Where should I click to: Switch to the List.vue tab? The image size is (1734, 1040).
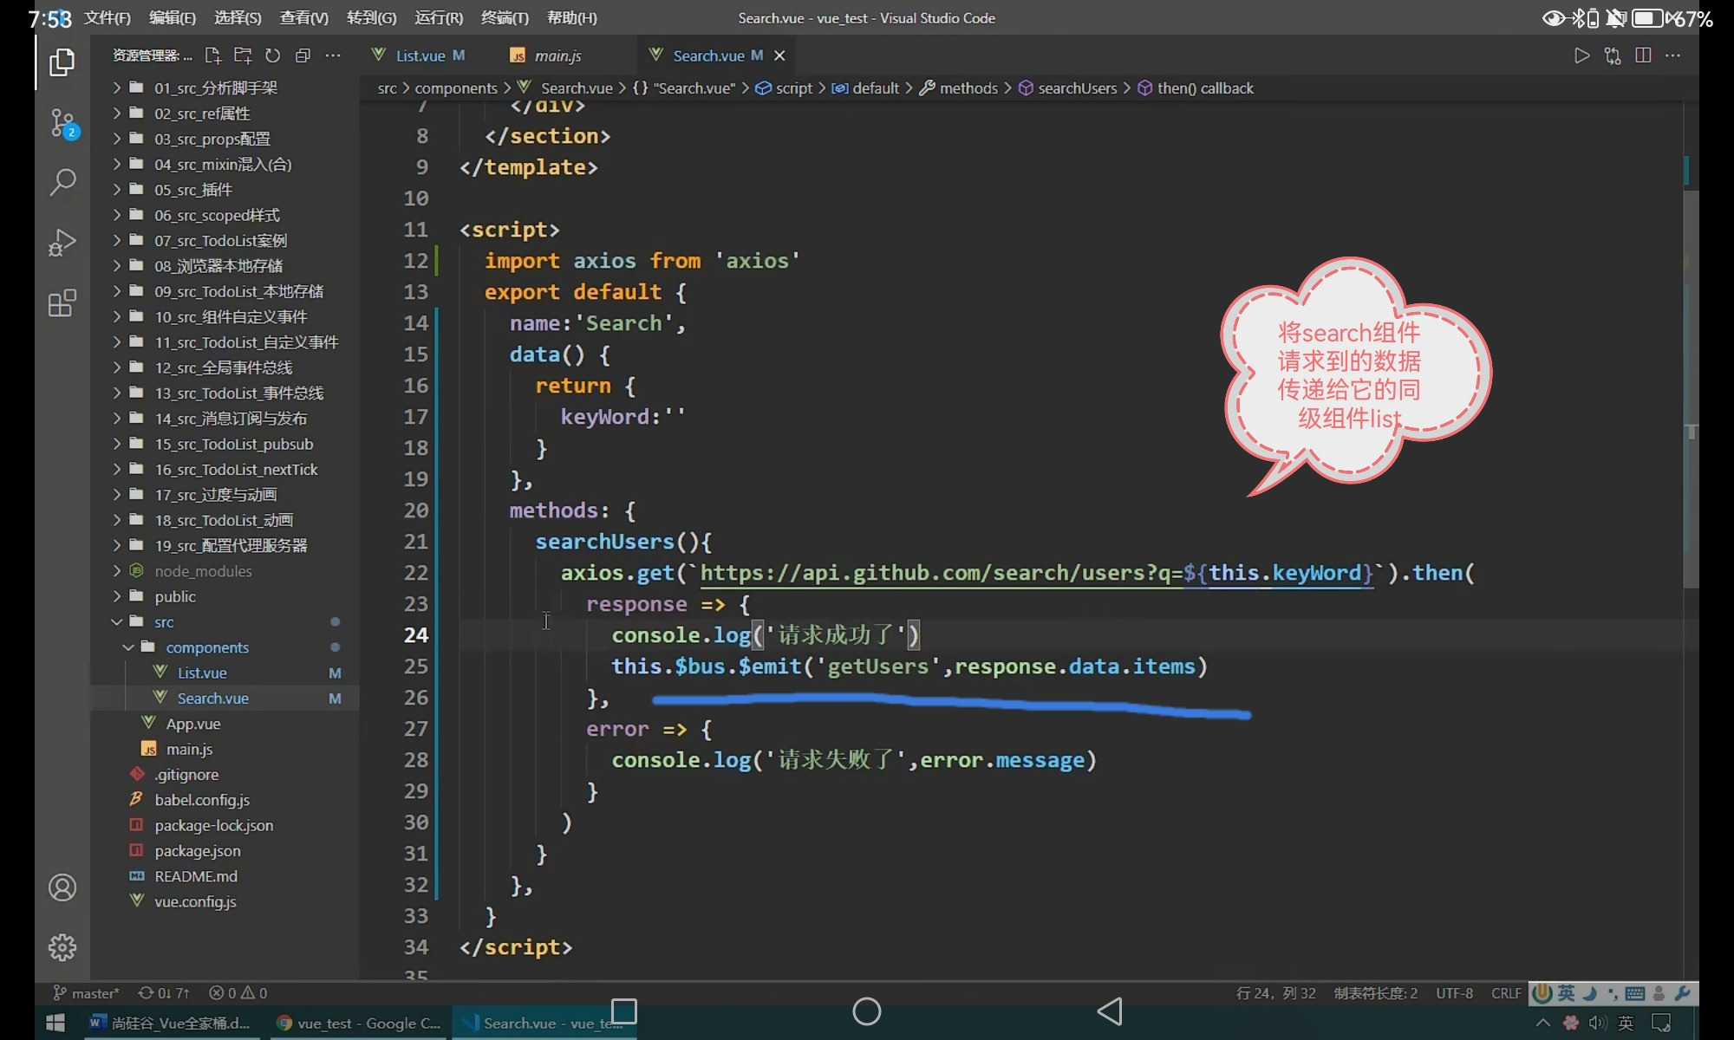coord(420,55)
